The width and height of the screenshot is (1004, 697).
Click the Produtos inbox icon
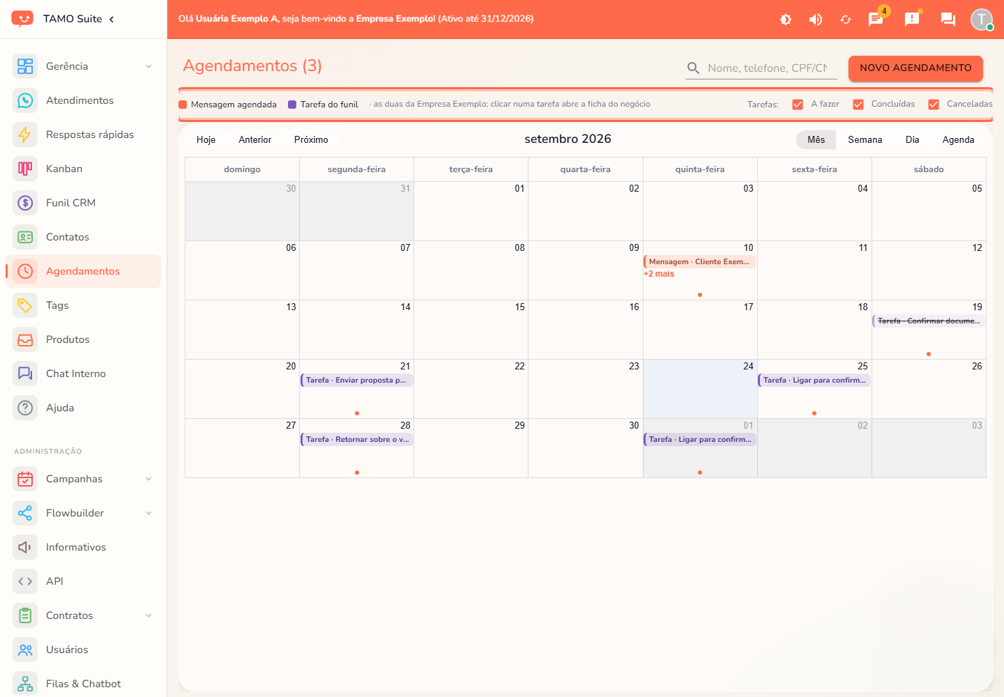click(25, 339)
